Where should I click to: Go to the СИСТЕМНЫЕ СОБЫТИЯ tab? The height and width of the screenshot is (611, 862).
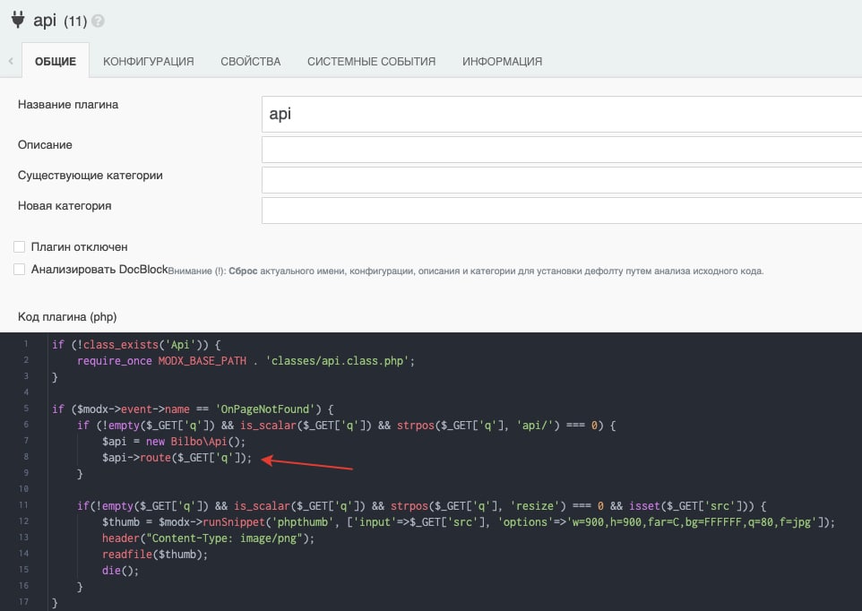tap(371, 61)
